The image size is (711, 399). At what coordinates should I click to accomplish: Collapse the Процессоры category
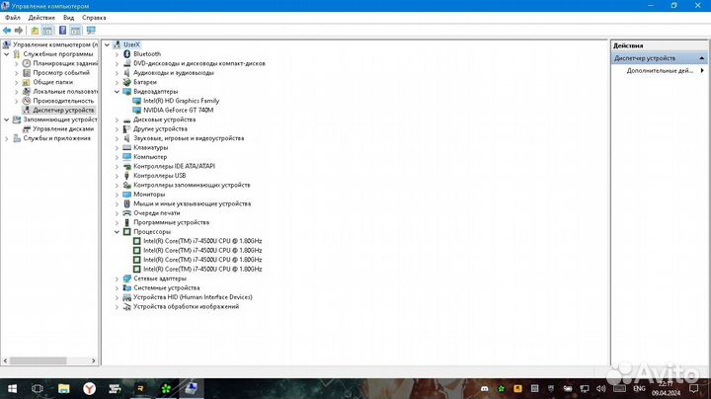tap(116, 232)
